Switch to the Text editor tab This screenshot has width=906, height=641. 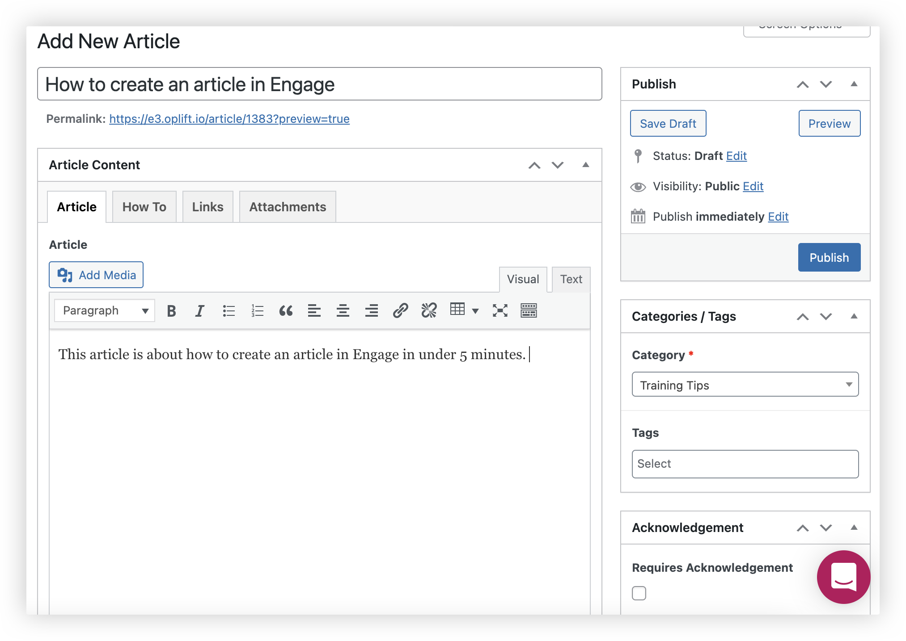click(x=571, y=279)
